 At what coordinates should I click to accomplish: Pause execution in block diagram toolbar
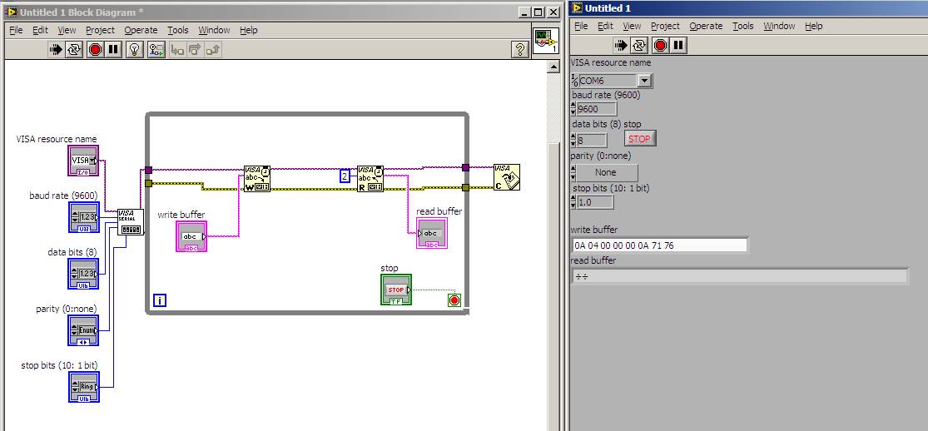point(114,49)
